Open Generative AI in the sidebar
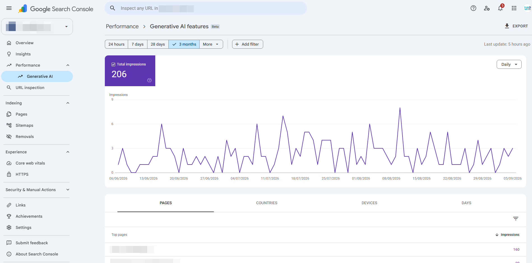 click(x=37, y=76)
